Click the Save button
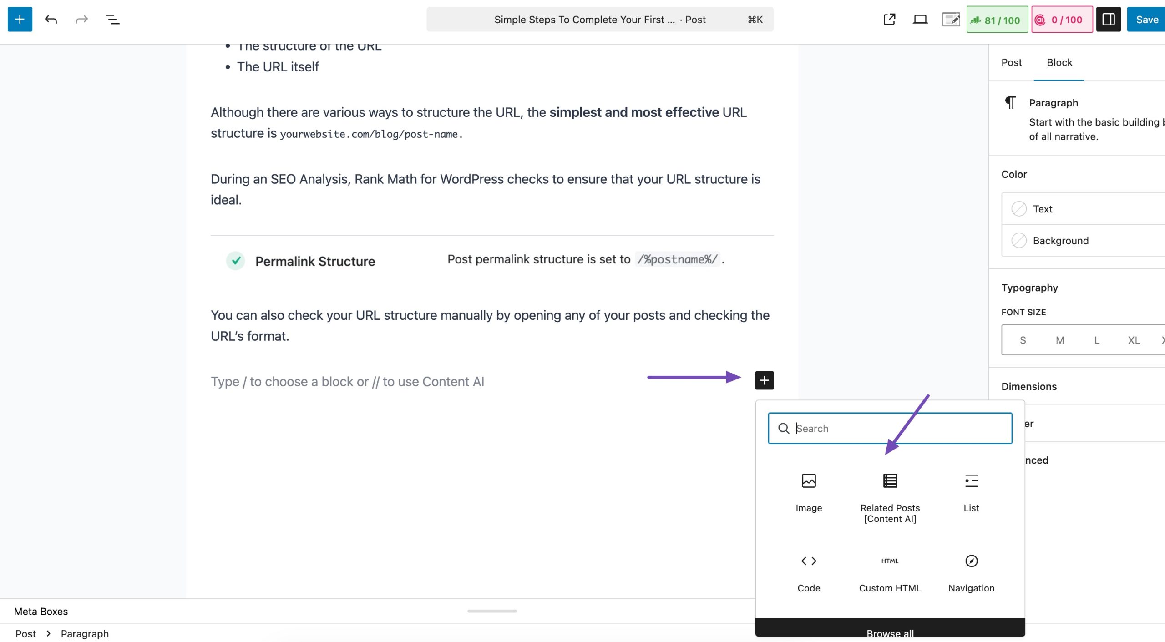Screen dimensions: 1165x642 1146,20
